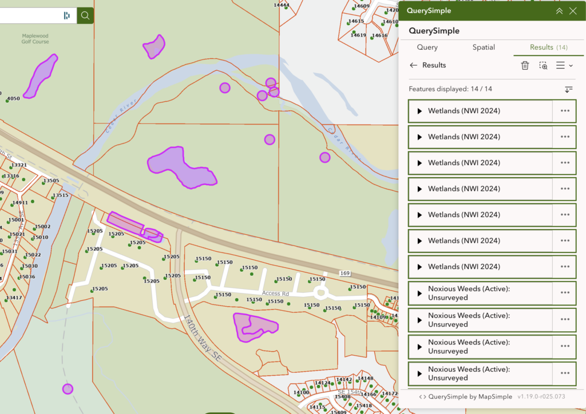Click the third Wetlands (NWI 2024) result title

click(464, 163)
